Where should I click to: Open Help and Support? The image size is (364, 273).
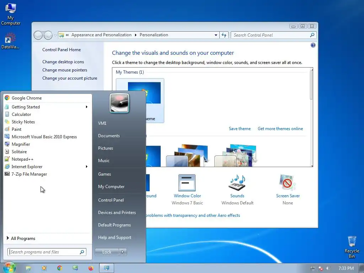coord(114,237)
